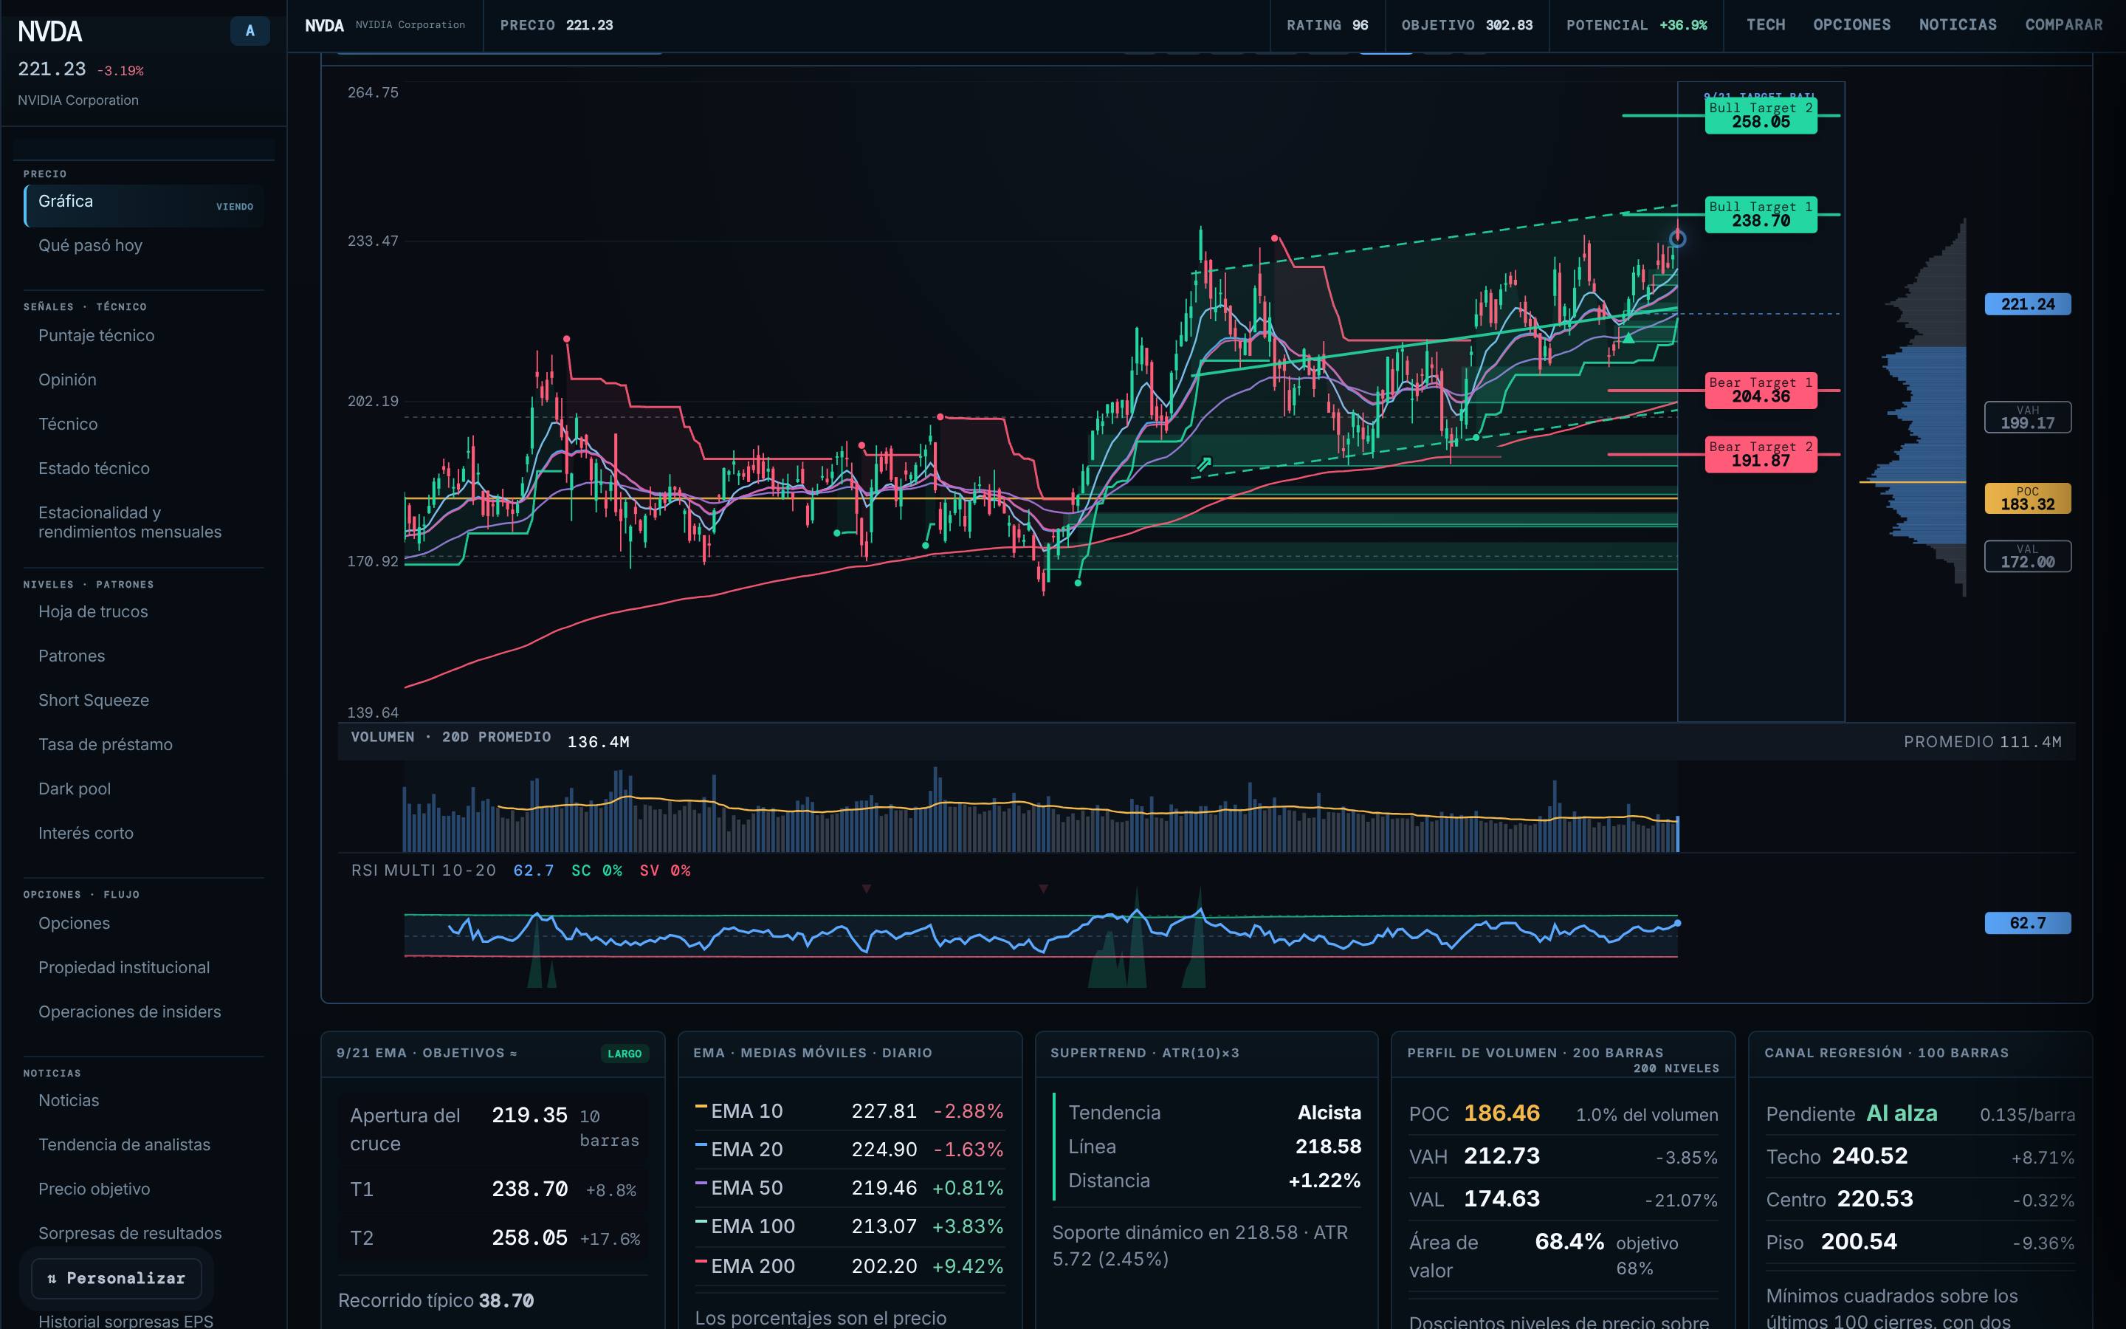This screenshot has width=2126, height=1329.
Task: Click the LARGO badge on EMA card
Action: (x=625, y=1054)
